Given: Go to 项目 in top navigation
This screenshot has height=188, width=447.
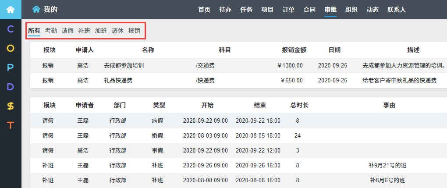Looking at the screenshot, I should click(x=267, y=10).
